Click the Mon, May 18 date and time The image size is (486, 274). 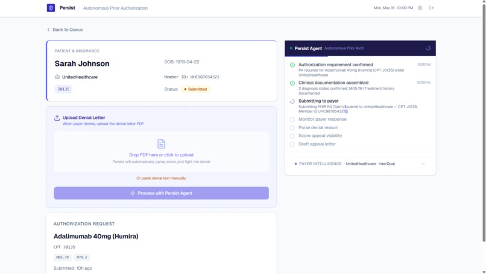click(393, 8)
